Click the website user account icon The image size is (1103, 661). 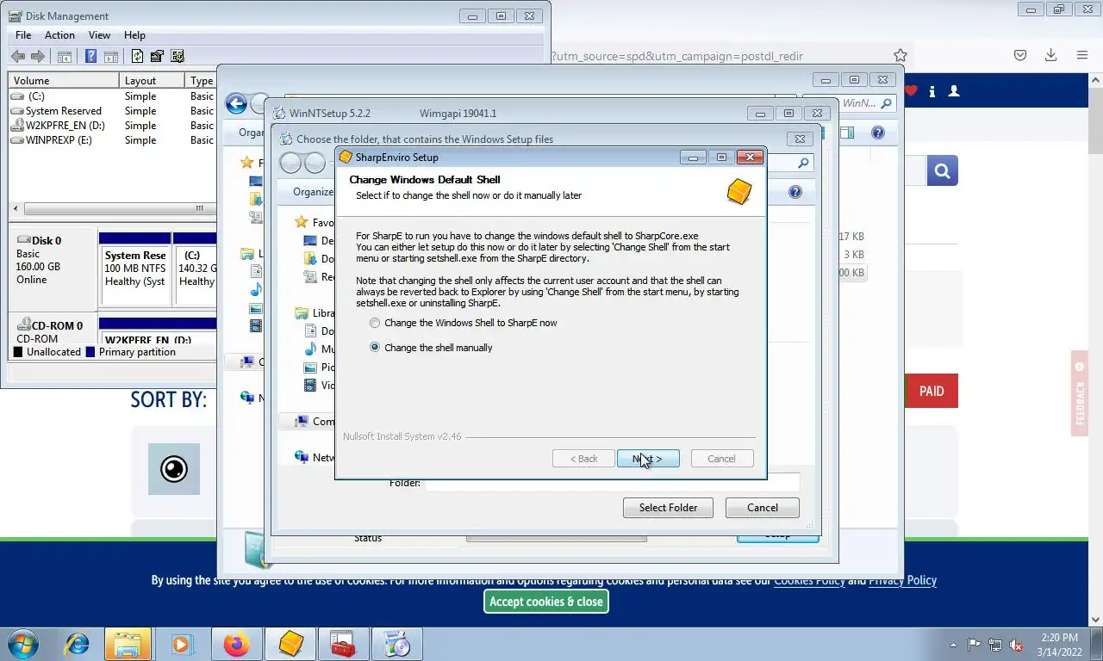(x=954, y=90)
